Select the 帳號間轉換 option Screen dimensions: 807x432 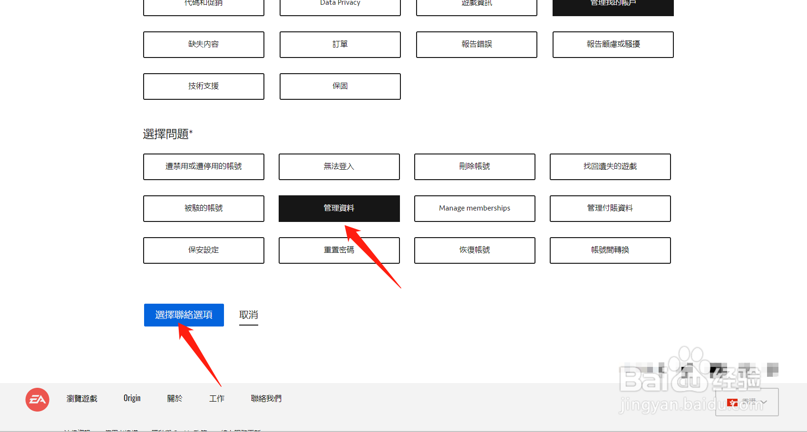pyautogui.click(x=610, y=250)
